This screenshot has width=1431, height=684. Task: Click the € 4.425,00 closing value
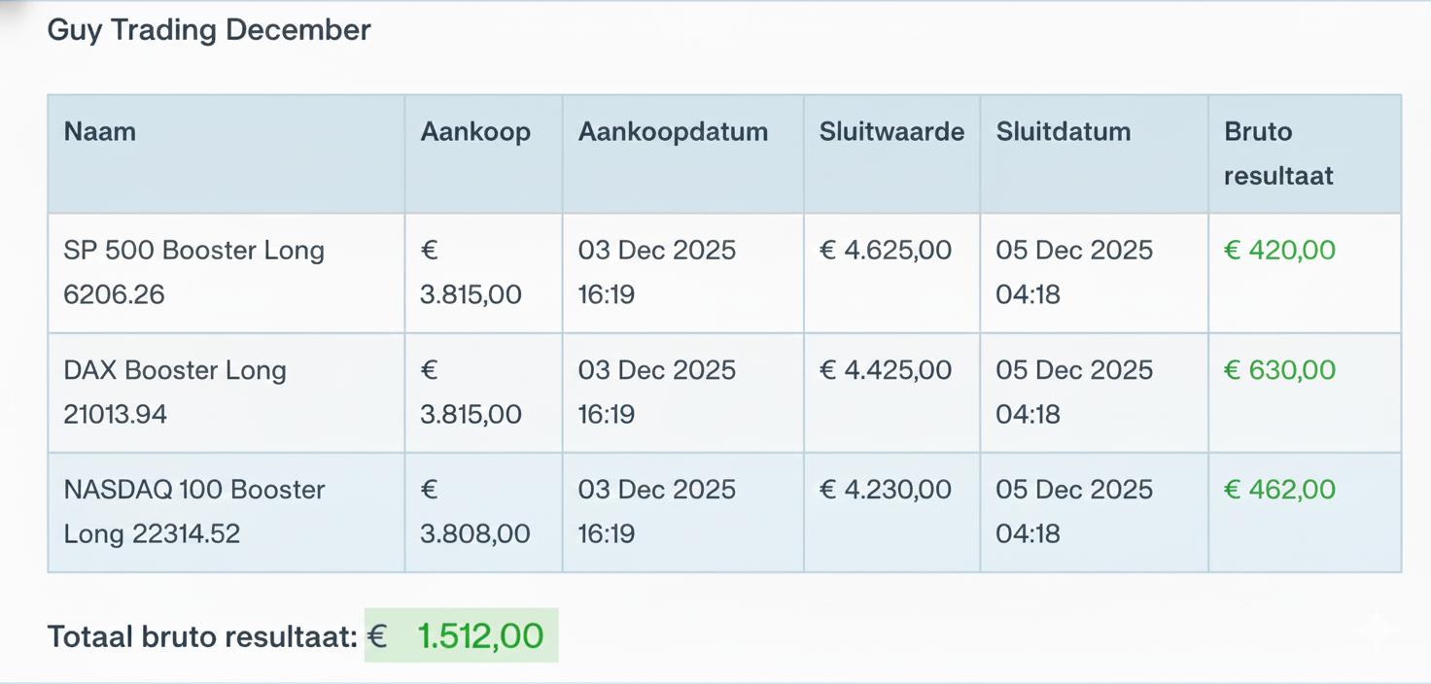pos(886,370)
